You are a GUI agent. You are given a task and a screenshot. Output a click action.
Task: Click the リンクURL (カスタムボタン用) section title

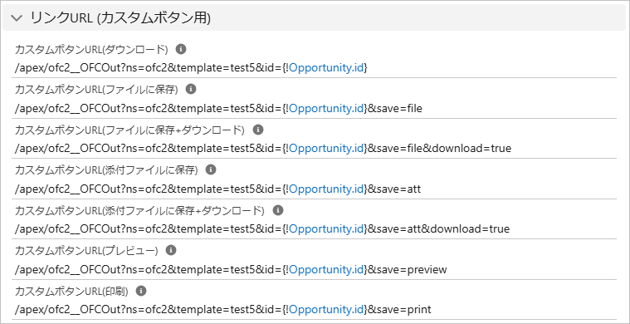(x=120, y=18)
